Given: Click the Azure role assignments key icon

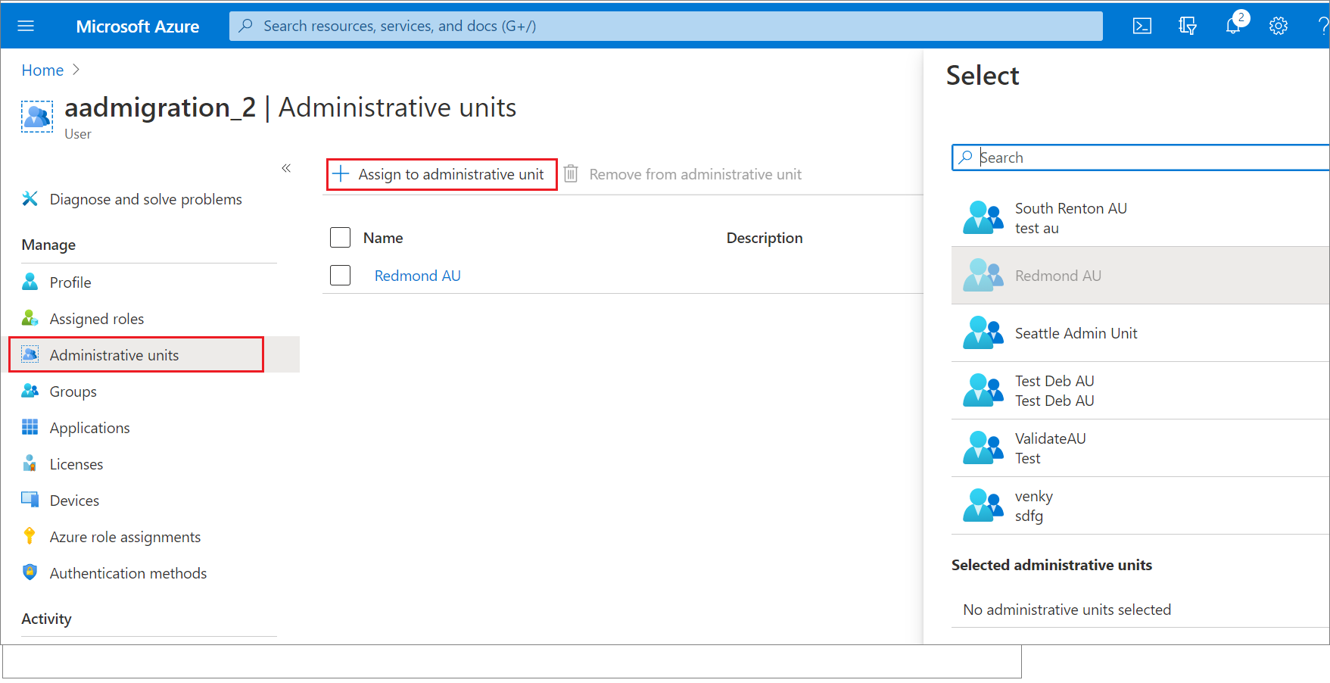Looking at the screenshot, I should [x=30, y=536].
